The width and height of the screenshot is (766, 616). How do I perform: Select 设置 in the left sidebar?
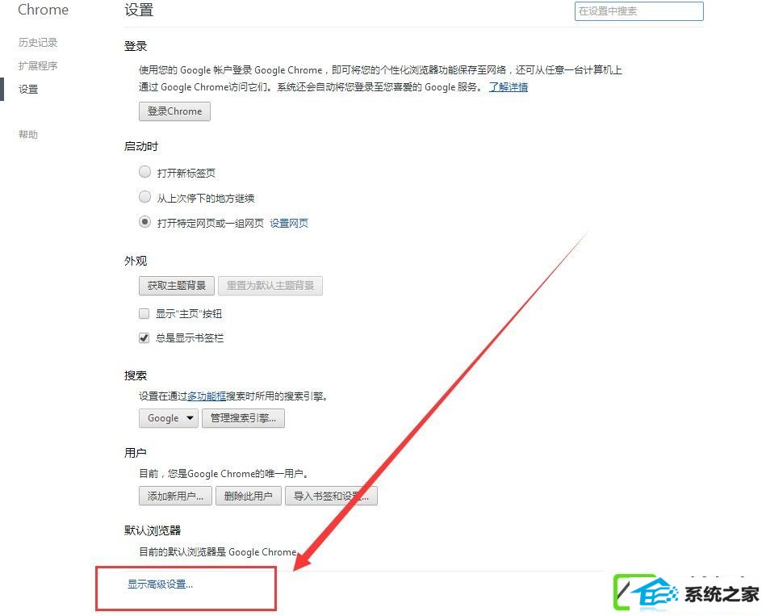click(x=28, y=89)
